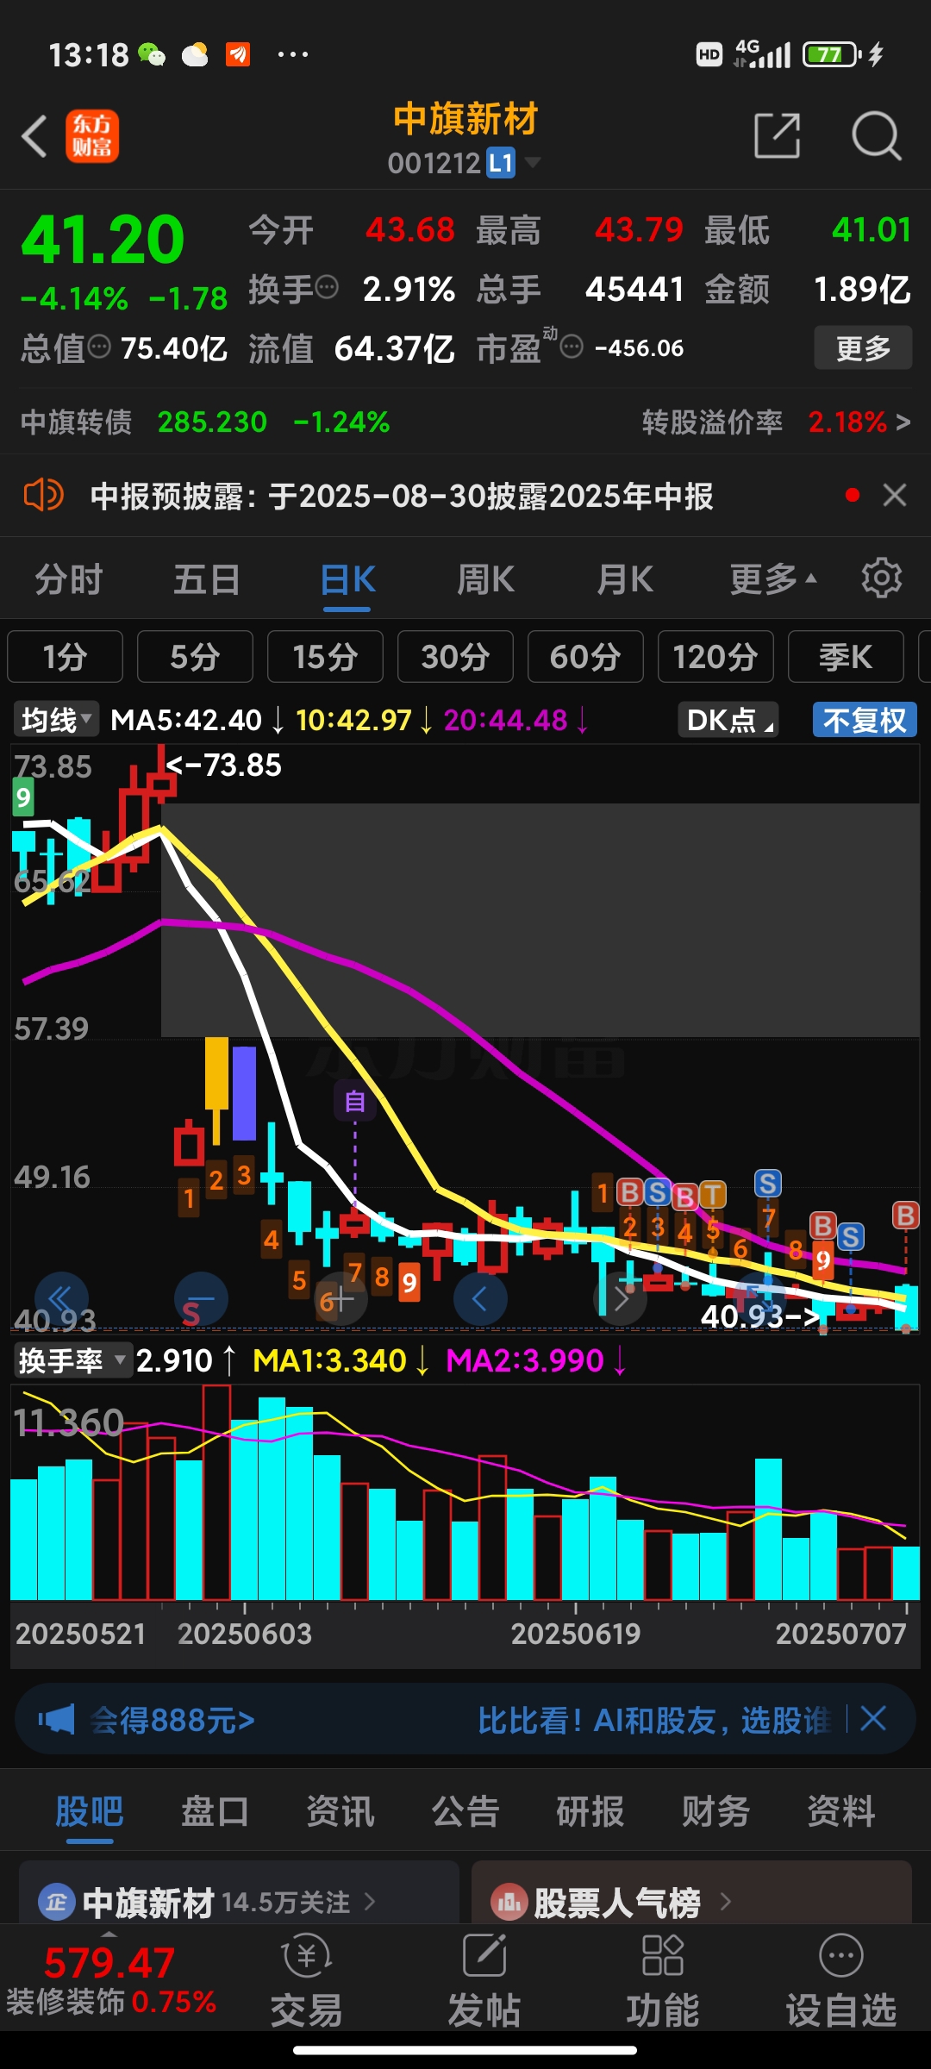The height and width of the screenshot is (2069, 931).
Task: Tap the plus zoom-in chart button
Action: coord(340,1298)
